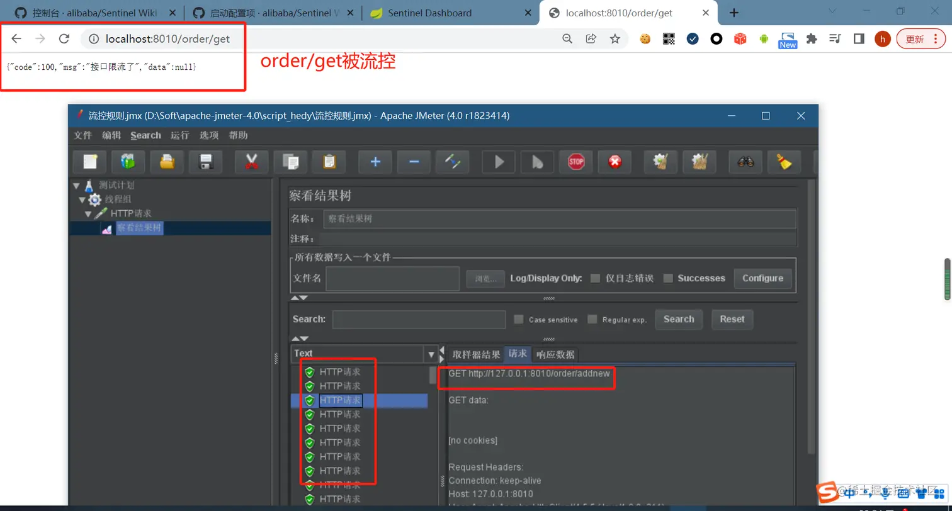Click the 名称 name input field
This screenshot has height=511, width=952.
coord(560,219)
